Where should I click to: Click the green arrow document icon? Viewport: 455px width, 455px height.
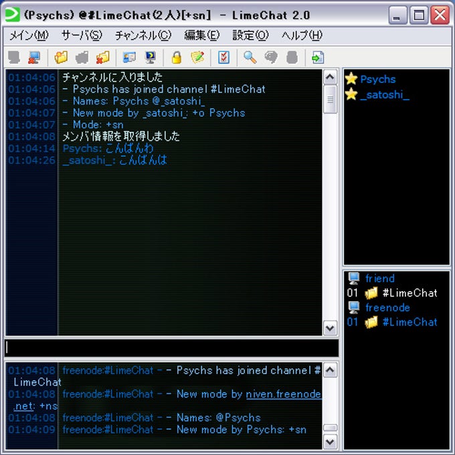click(318, 57)
